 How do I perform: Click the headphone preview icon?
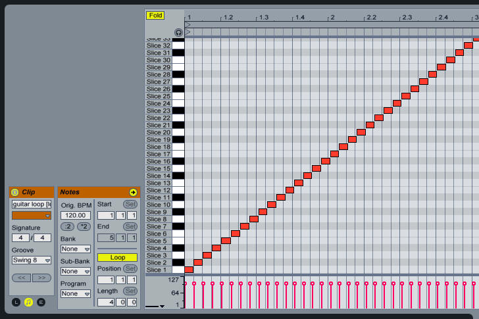point(178,32)
